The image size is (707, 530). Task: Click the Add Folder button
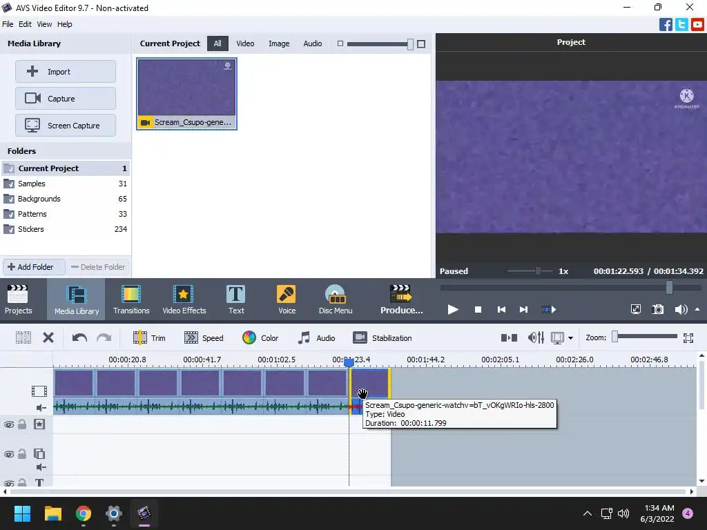tap(34, 267)
